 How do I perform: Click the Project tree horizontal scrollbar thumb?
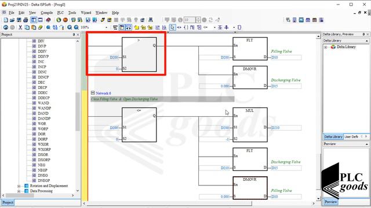(20, 195)
